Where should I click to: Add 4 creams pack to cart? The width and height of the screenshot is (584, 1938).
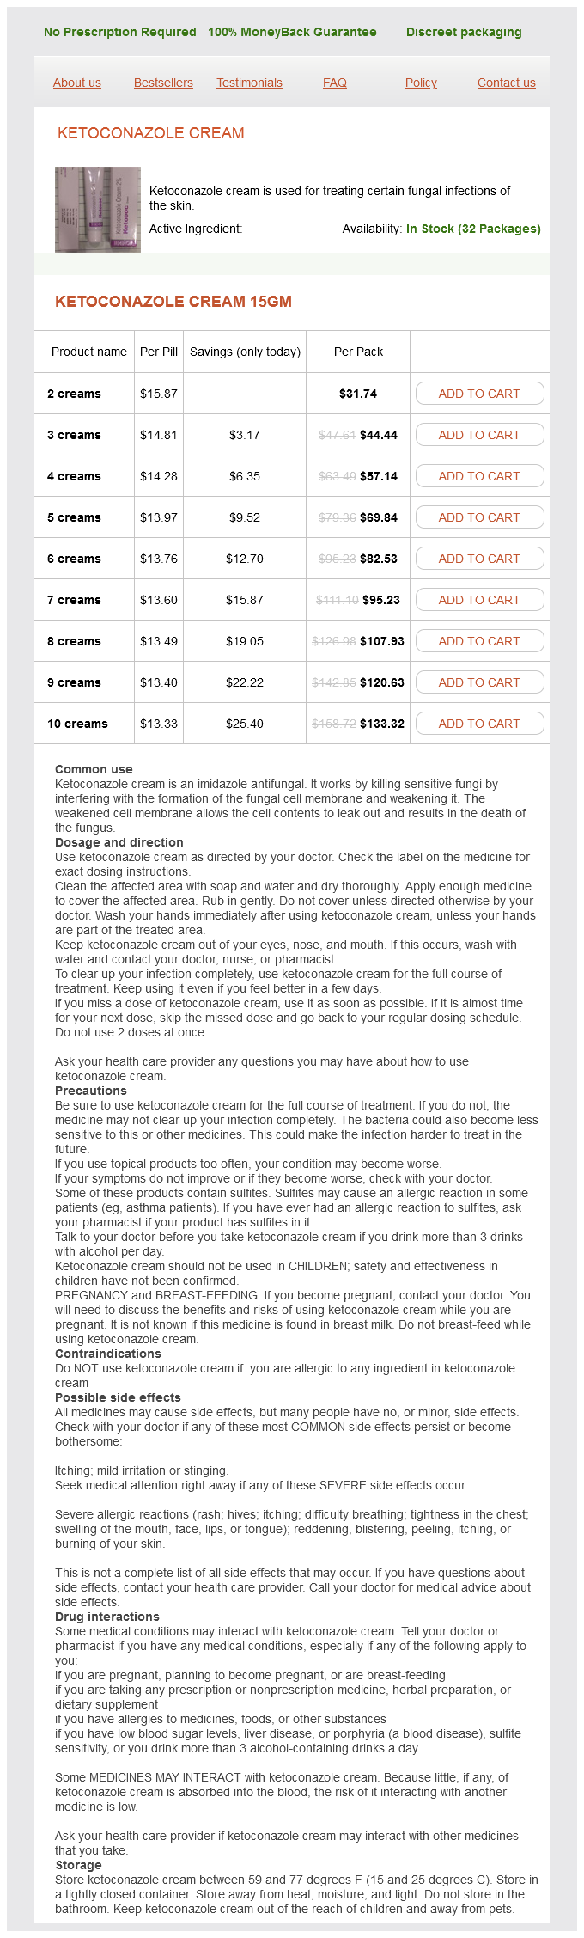pyautogui.click(x=479, y=476)
